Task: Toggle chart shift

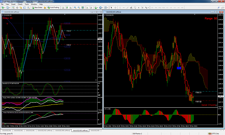Action: tap(91, 8)
